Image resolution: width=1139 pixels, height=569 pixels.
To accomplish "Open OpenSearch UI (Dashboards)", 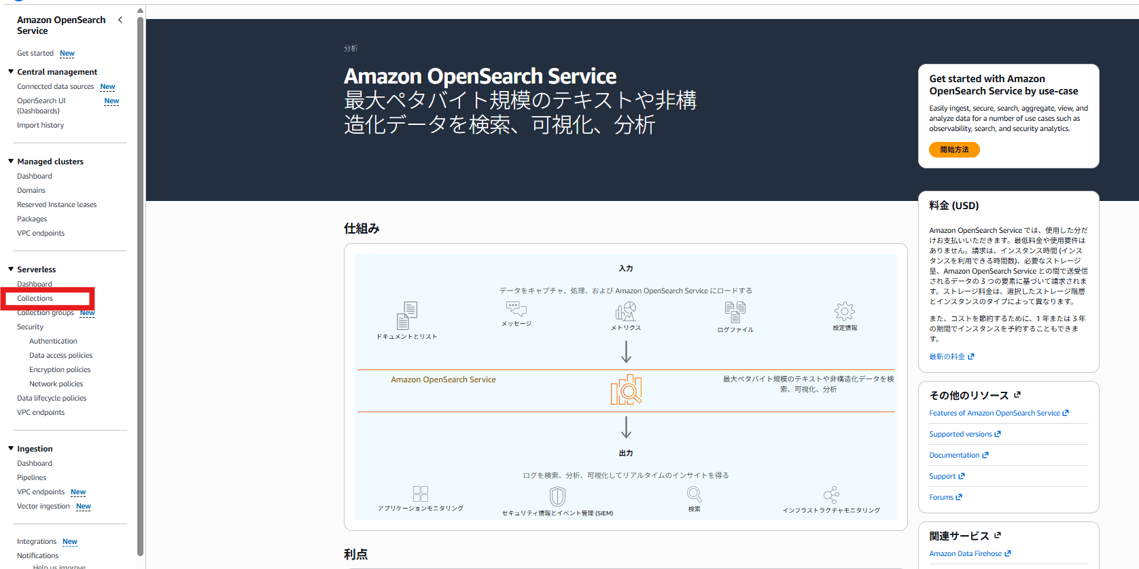I will [x=41, y=105].
